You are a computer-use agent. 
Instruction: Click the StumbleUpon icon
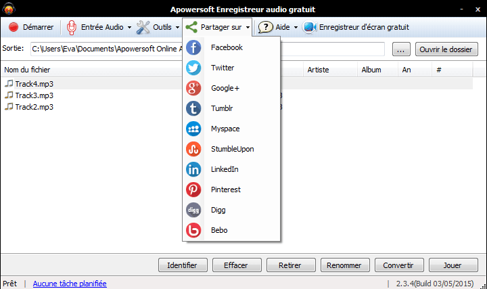tap(193, 149)
